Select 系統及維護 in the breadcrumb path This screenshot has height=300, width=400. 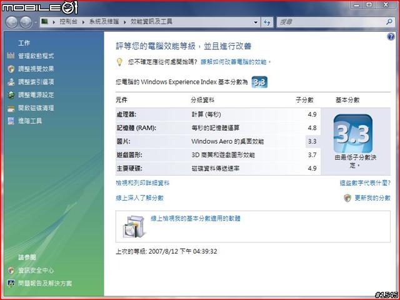(x=104, y=21)
